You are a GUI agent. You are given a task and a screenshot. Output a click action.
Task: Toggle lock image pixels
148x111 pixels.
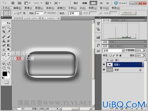(114, 55)
